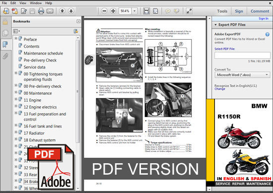Click the selected PDF file input field

coord(242,56)
